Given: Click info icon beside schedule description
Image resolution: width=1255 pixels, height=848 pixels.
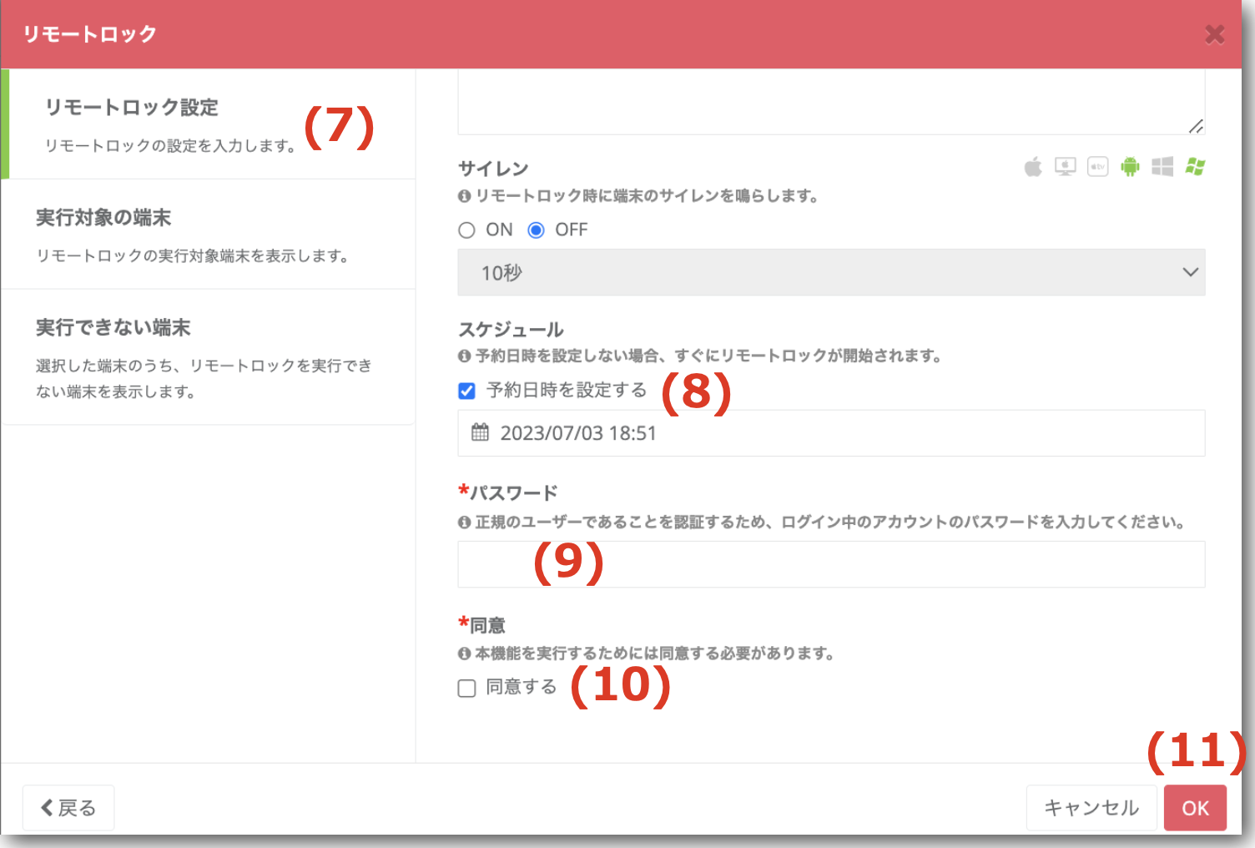Looking at the screenshot, I should coord(465,356).
